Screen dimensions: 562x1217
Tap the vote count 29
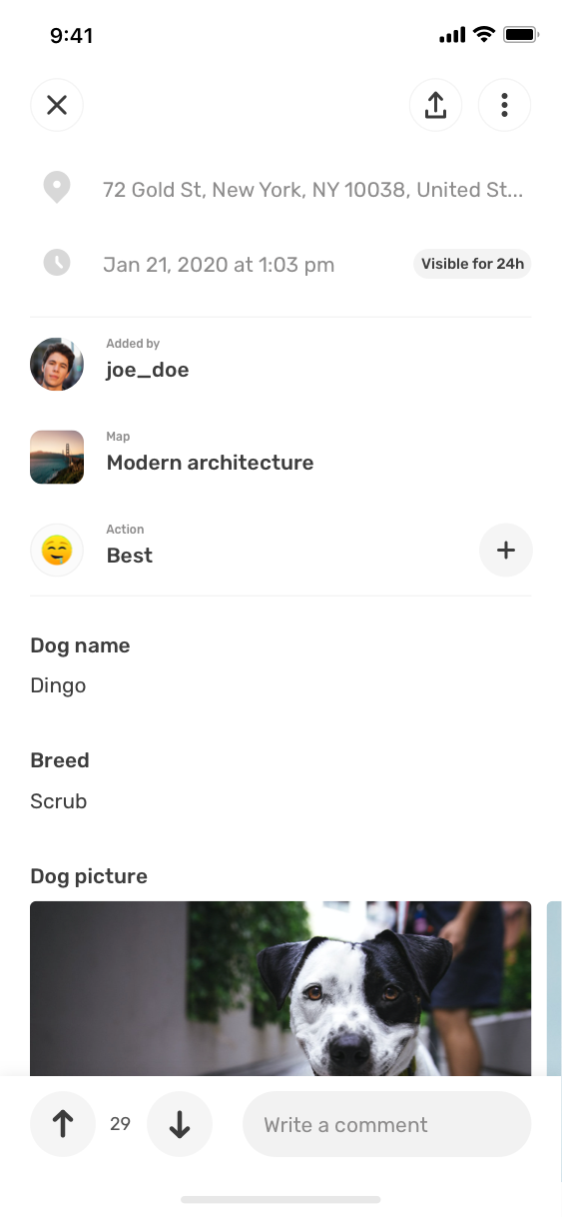point(121,1124)
